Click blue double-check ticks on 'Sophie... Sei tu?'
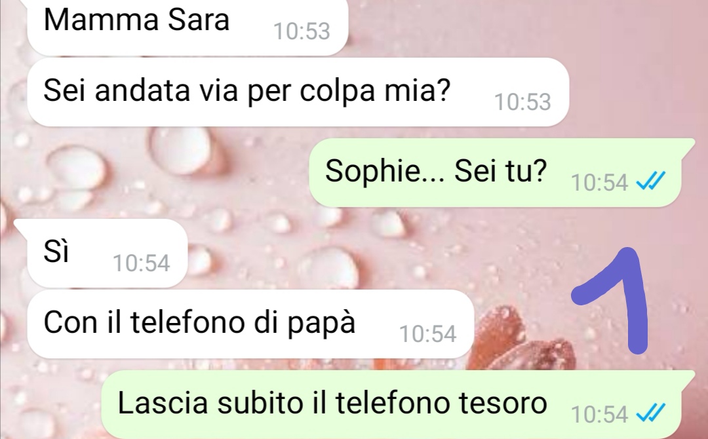 tap(650, 182)
